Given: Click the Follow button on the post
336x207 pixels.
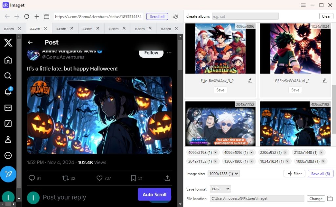Looking at the screenshot, I should [151, 53].
